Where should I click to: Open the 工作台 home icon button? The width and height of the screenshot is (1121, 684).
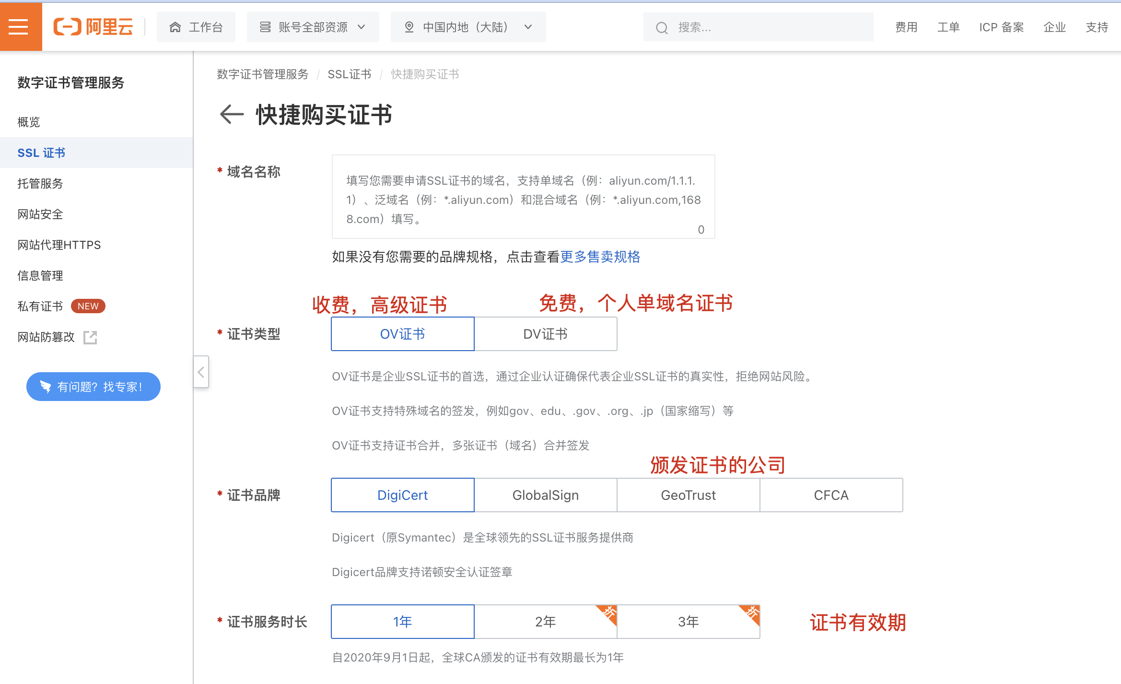click(x=196, y=27)
